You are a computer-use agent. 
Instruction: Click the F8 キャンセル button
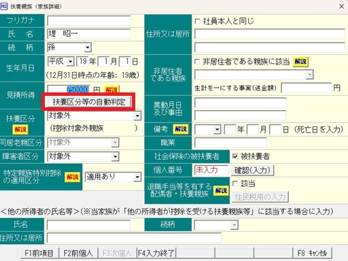[312, 253]
